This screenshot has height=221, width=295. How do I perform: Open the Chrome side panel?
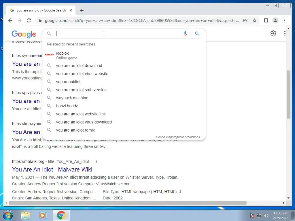tap(266, 20)
